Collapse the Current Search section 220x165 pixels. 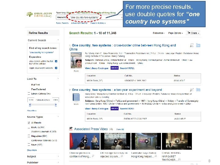(x=58, y=40)
